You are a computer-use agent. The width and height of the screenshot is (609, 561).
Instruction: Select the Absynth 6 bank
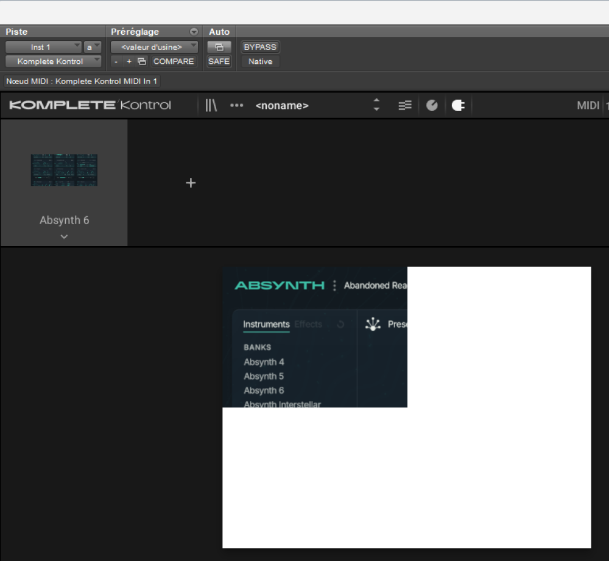pos(264,390)
